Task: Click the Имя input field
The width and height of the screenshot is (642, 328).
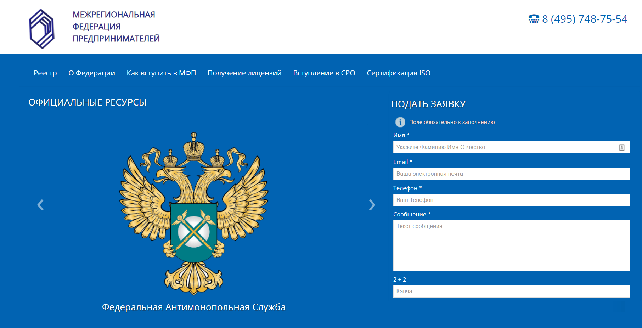Action: [x=512, y=147]
